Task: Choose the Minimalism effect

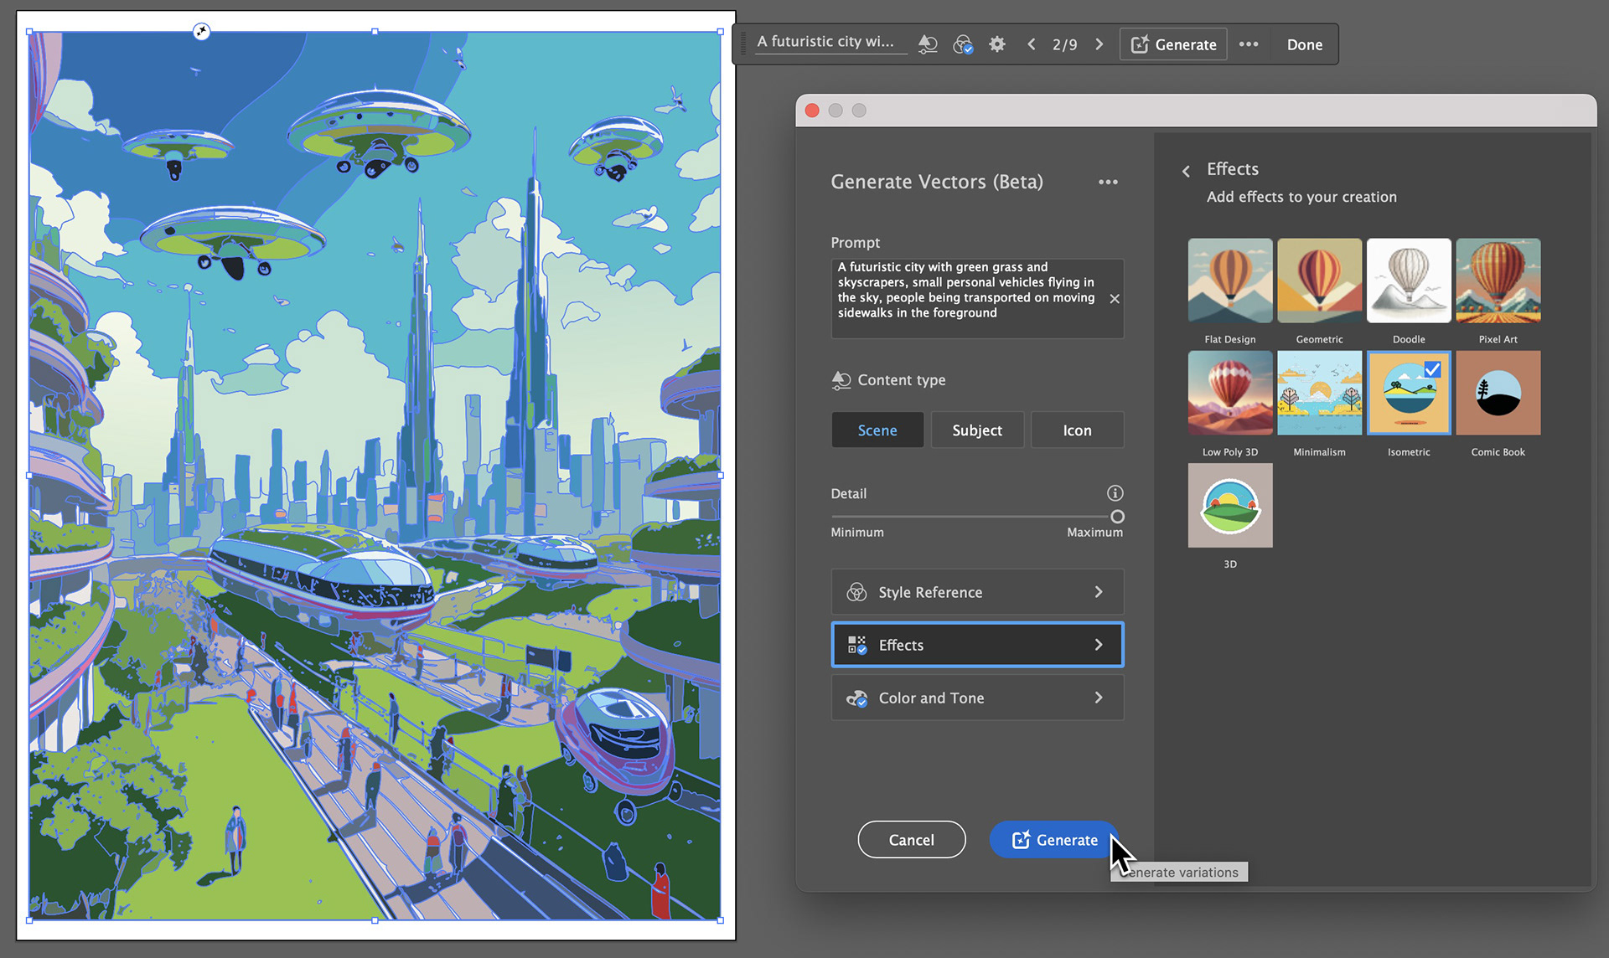Action: click(x=1319, y=393)
